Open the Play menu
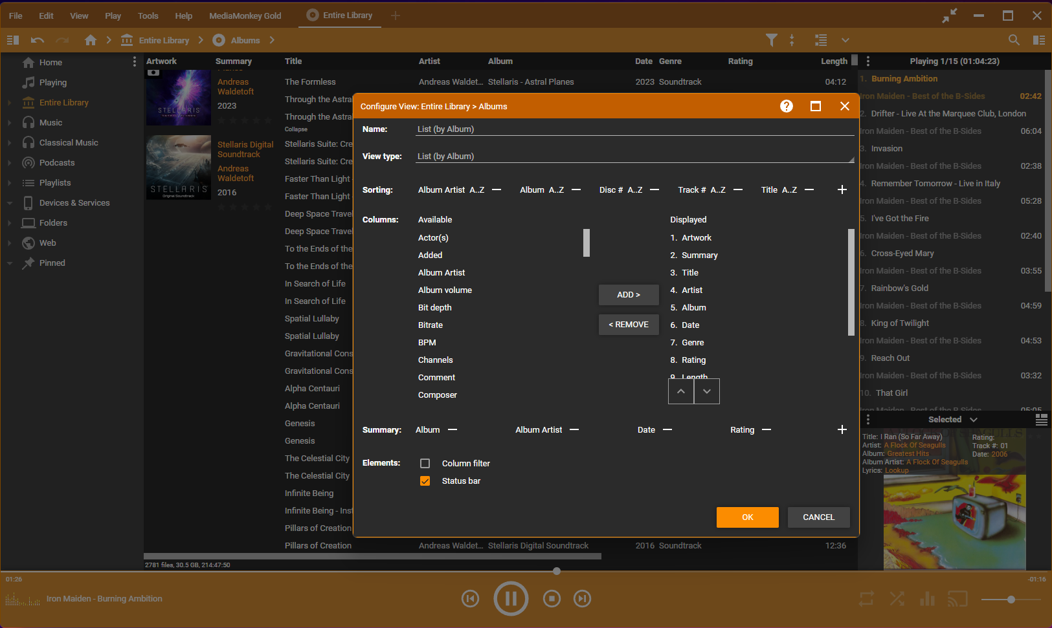Screen dimensions: 1052x628 tap(113, 16)
